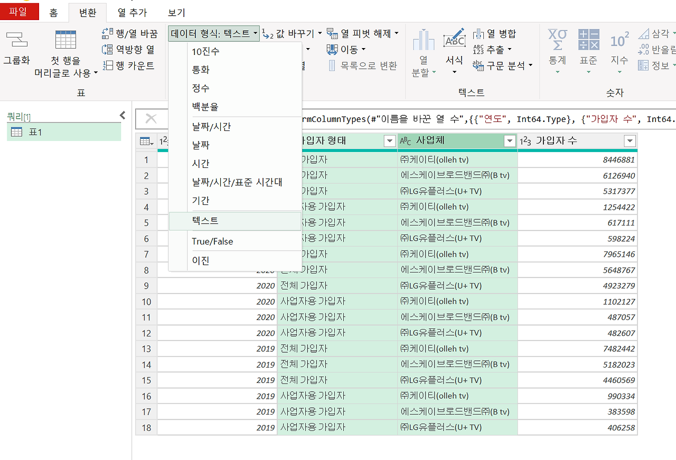Click the 첫 행을 머리글로 사용 table icon
This screenshot has width=676, height=460.
(66, 40)
